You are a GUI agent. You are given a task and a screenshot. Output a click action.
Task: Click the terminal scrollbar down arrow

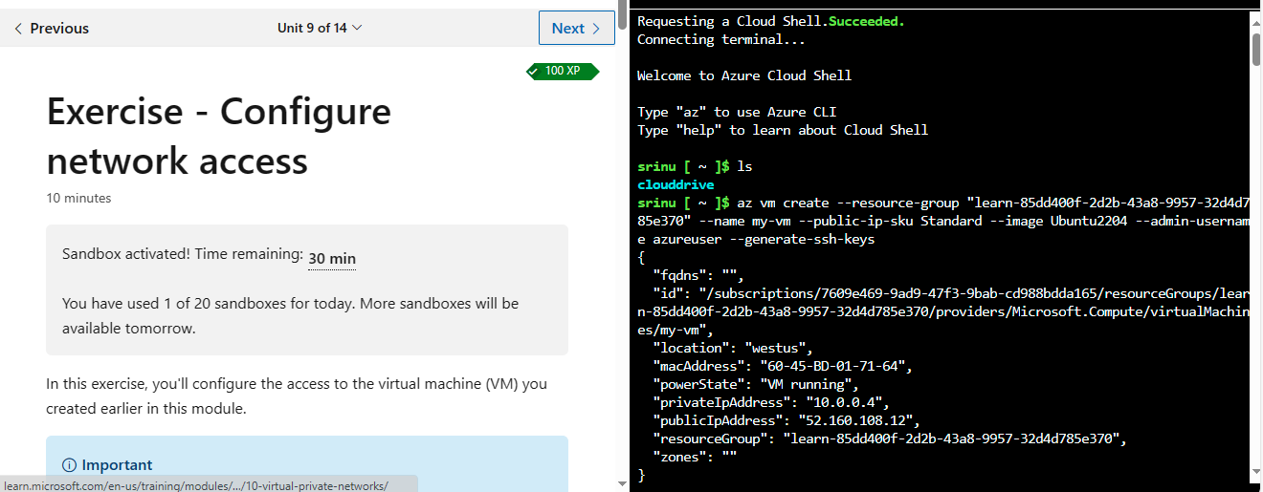1255,472
